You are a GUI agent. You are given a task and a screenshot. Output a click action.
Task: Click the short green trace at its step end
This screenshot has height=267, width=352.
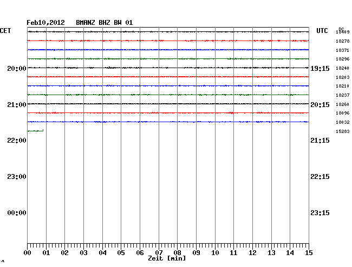[43, 130]
